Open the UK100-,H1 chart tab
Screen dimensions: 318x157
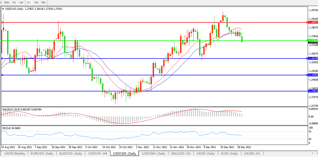[252, 153]
